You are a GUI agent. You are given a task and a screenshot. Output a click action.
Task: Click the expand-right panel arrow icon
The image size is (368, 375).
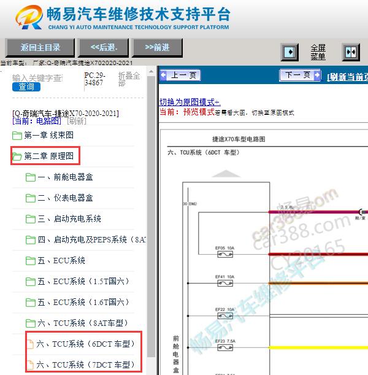289,52
